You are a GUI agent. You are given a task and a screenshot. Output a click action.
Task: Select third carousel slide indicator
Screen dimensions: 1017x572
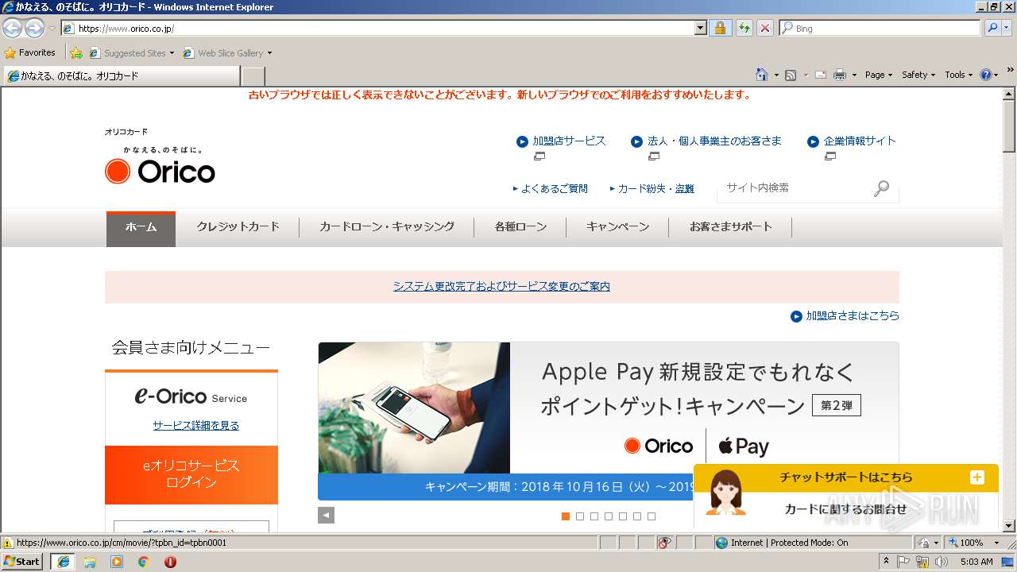point(594,516)
